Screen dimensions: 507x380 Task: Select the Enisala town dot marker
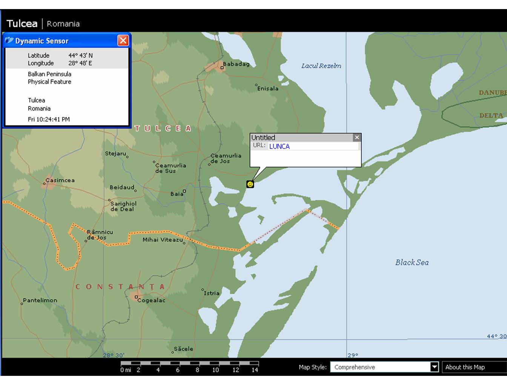click(256, 85)
